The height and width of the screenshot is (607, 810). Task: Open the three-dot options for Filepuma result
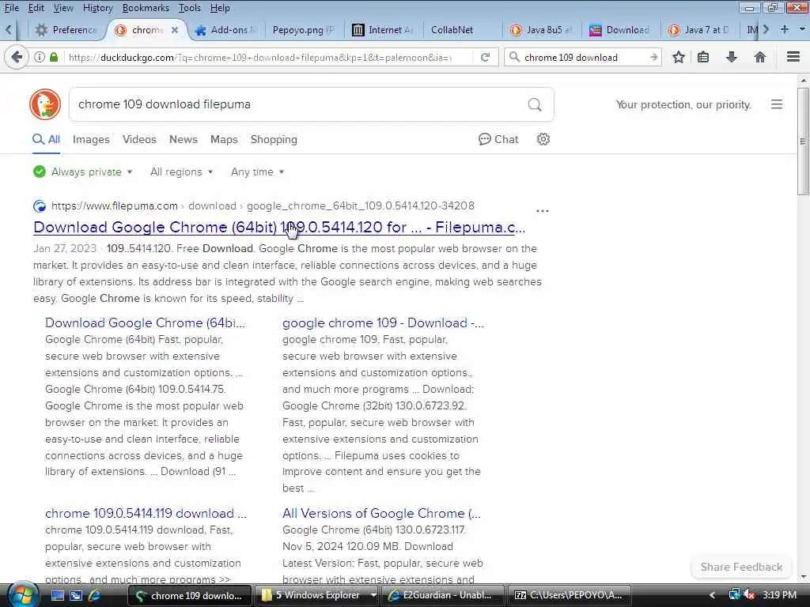pyautogui.click(x=543, y=210)
